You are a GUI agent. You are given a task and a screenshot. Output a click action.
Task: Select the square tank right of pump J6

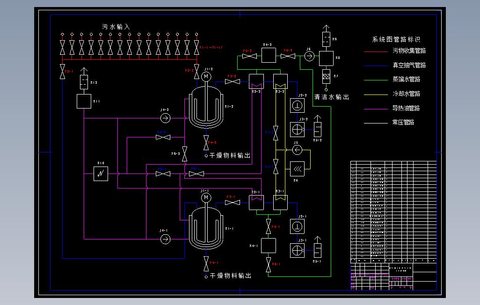(x=327, y=58)
